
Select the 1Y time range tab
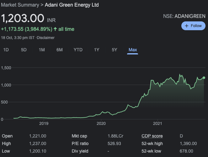coord(97,50)
